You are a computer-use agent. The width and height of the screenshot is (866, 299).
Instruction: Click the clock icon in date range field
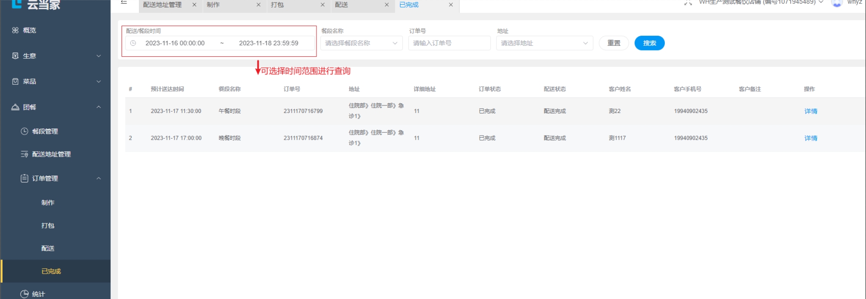tap(133, 43)
